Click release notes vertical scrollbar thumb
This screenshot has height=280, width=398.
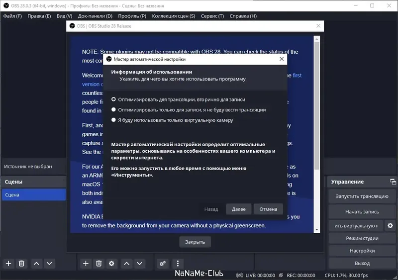pyautogui.click(x=316, y=105)
